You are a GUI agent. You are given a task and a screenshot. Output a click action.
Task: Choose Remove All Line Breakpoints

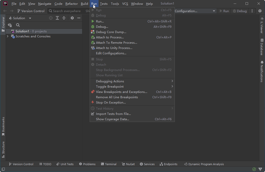pyautogui.click(x=132, y=97)
